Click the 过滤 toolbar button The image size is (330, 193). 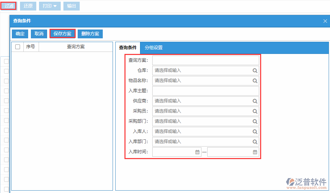click(x=9, y=6)
